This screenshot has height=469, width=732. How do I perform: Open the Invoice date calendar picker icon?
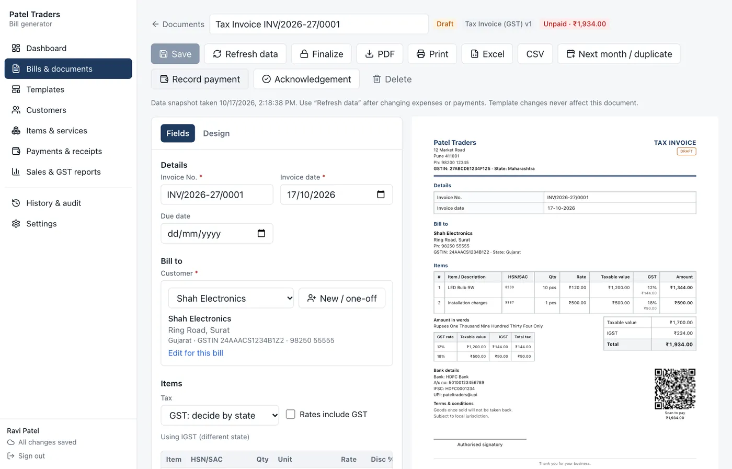[x=381, y=195]
